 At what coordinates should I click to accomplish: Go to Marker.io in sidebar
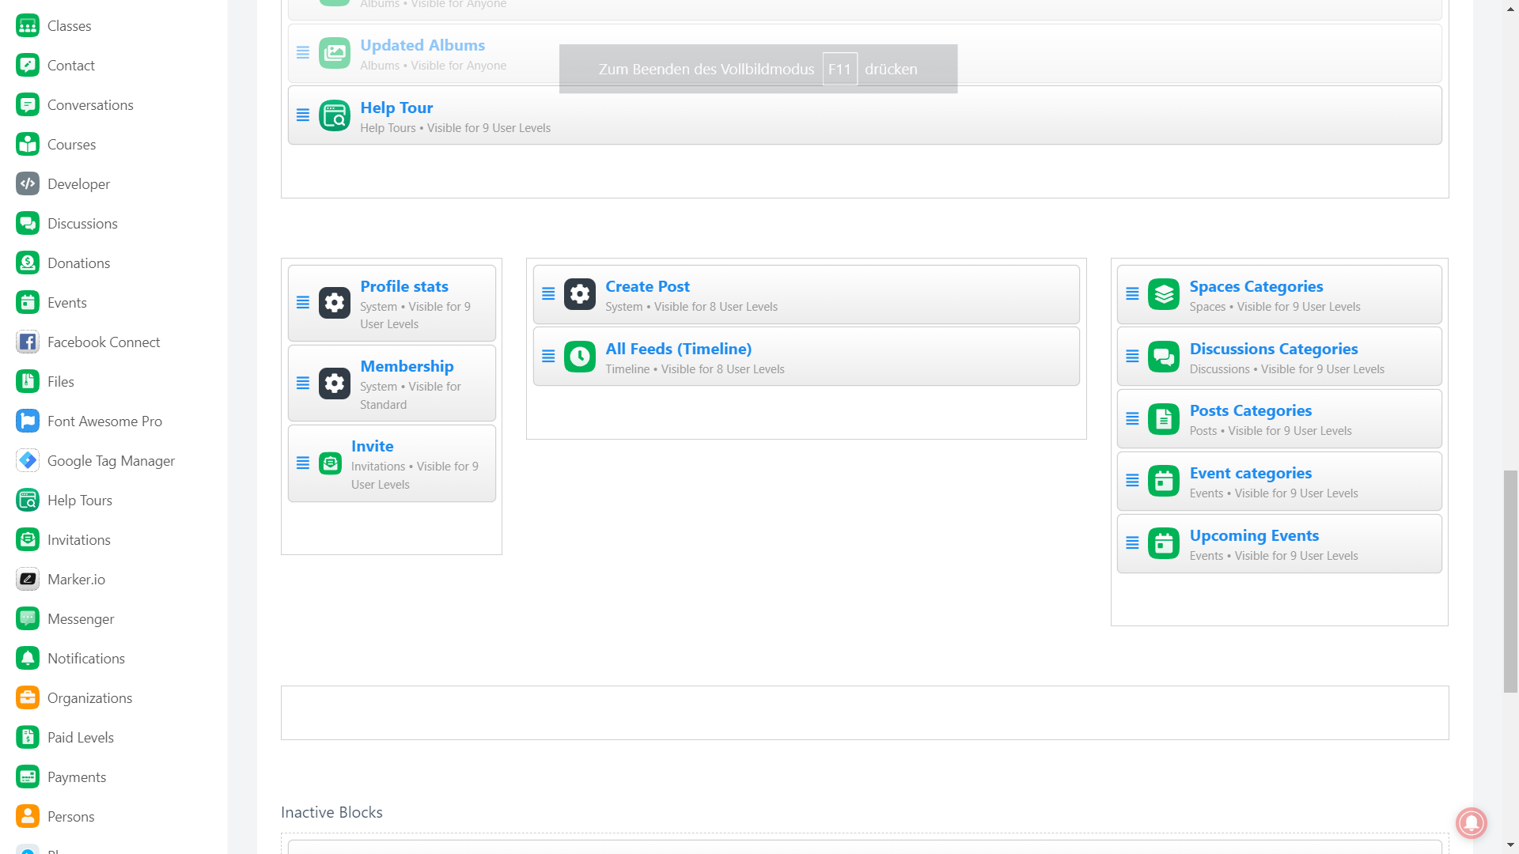click(x=76, y=580)
